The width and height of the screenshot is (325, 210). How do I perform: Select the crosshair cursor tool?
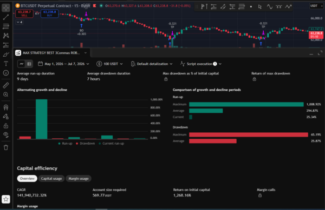6,8
